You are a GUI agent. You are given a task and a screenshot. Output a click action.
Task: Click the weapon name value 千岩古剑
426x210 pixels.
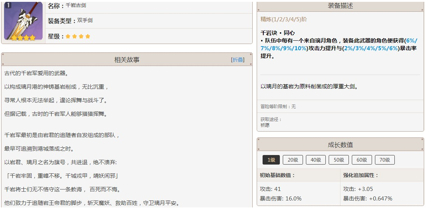[76, 5]
